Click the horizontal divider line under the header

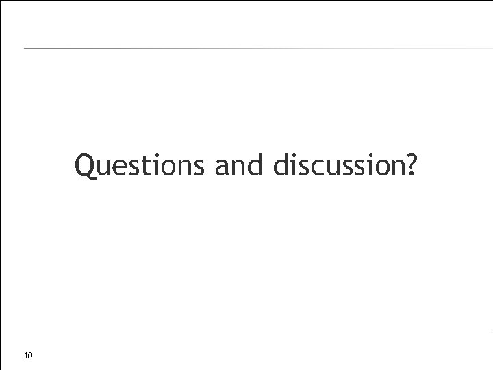[246, 49]
